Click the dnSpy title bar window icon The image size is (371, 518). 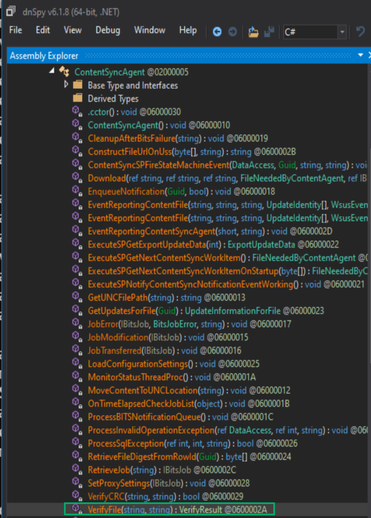(11, 12)
